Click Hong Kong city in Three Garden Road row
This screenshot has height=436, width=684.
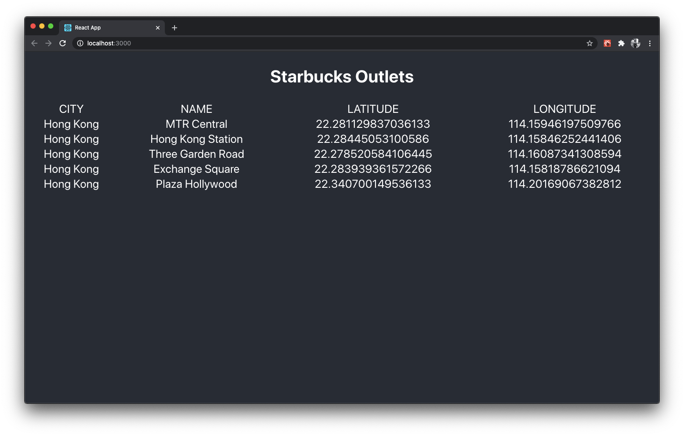click(71, 154)
